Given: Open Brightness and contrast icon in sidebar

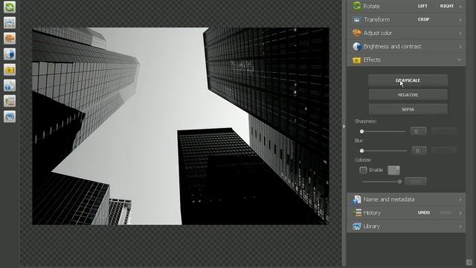Looking at the screenshot, I should [x=10, y=54].
